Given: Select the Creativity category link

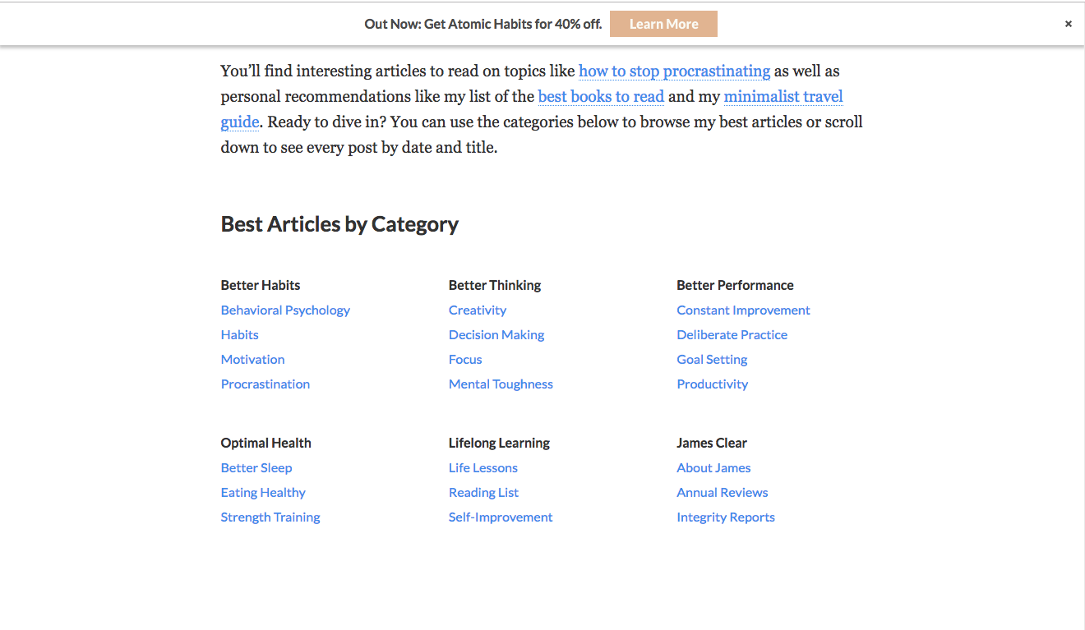Looking at the screenshot, I should pyautogui.click(x=477, y=310).
